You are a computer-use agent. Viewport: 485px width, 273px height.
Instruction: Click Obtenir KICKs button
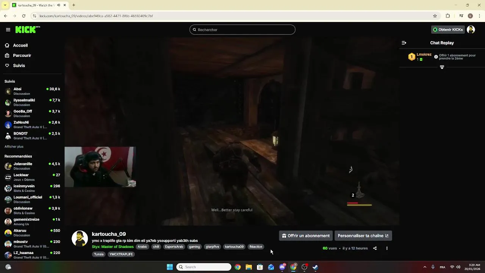(448, 30)
